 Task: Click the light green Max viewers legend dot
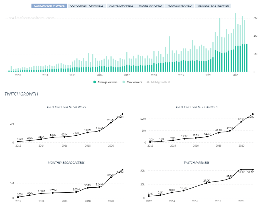tap(124, 82)
